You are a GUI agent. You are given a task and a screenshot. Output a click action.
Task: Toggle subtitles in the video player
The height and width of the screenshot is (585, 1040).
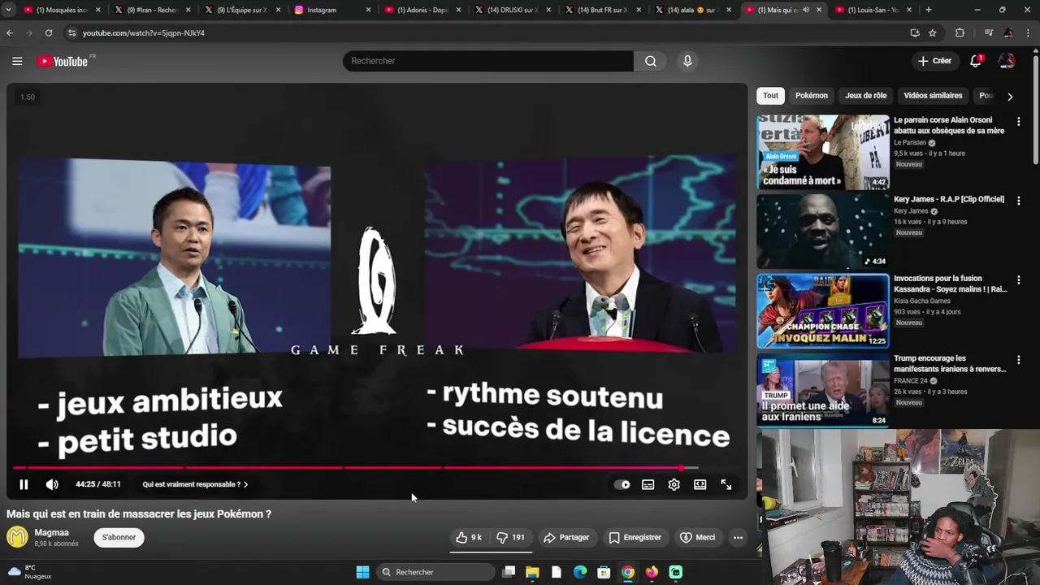648,484
